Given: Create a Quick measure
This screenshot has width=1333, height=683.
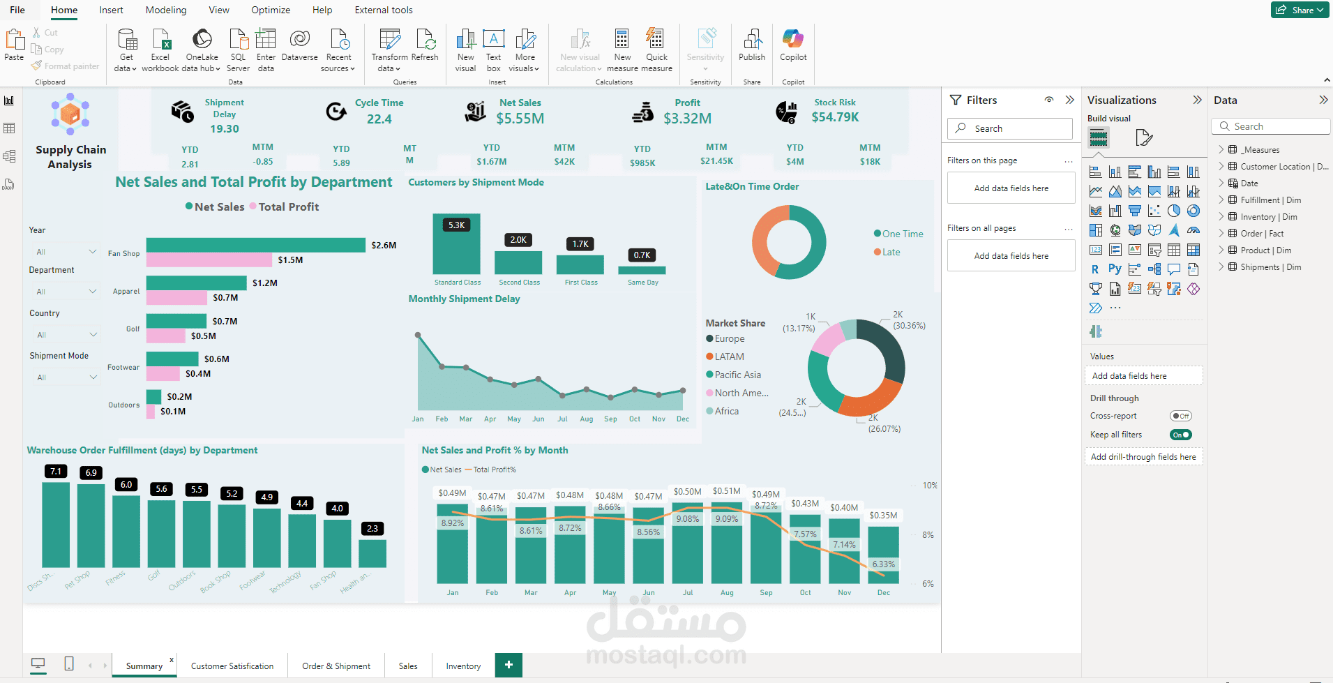Looking at the screenshot, I should click(x=656, y=50).
